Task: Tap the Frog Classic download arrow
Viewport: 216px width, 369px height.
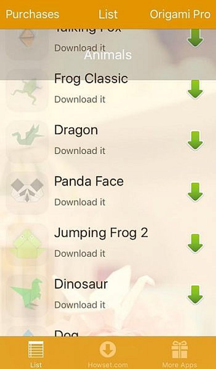Action: pos(195,89)
